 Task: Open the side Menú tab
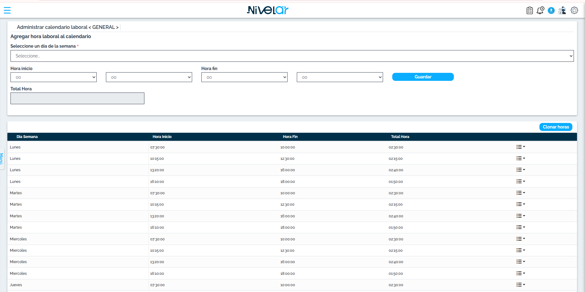pyautogui.click(x=2, y=159)
